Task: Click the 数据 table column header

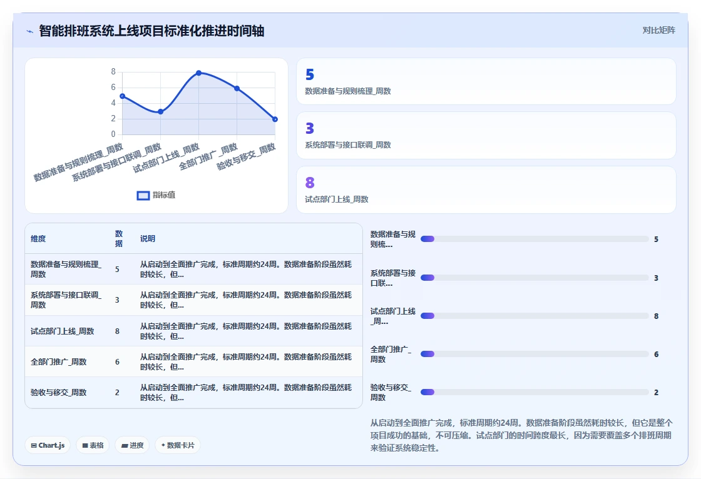Action: point(118,239)
